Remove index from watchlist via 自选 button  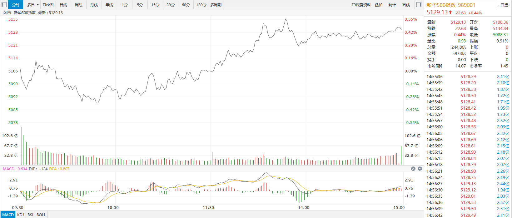pyautogui.click(x=503, y=5)
